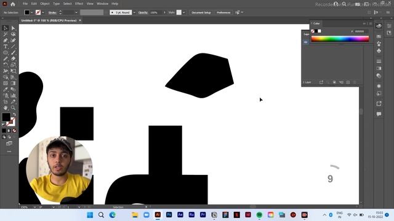Expand the Opacity arrow
Viewport: 394px width, 221px height.
[164, 12]
